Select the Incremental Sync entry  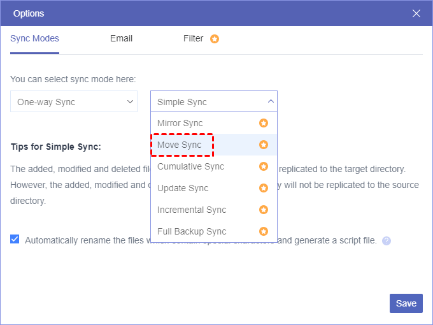click(x=192, y=210)
